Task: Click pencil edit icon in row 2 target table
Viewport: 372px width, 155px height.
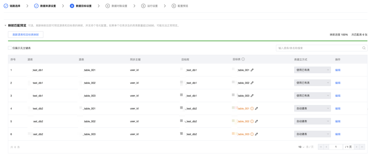Action: pos(252,83)
